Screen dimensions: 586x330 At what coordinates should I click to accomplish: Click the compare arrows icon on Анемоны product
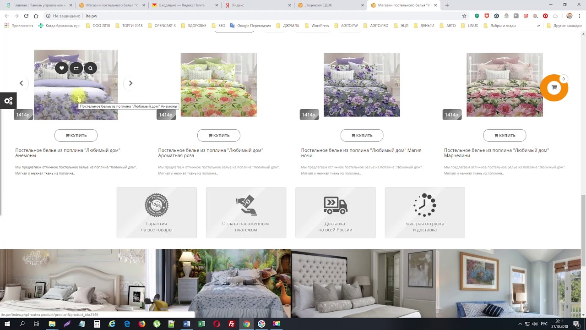click(76, 68)
